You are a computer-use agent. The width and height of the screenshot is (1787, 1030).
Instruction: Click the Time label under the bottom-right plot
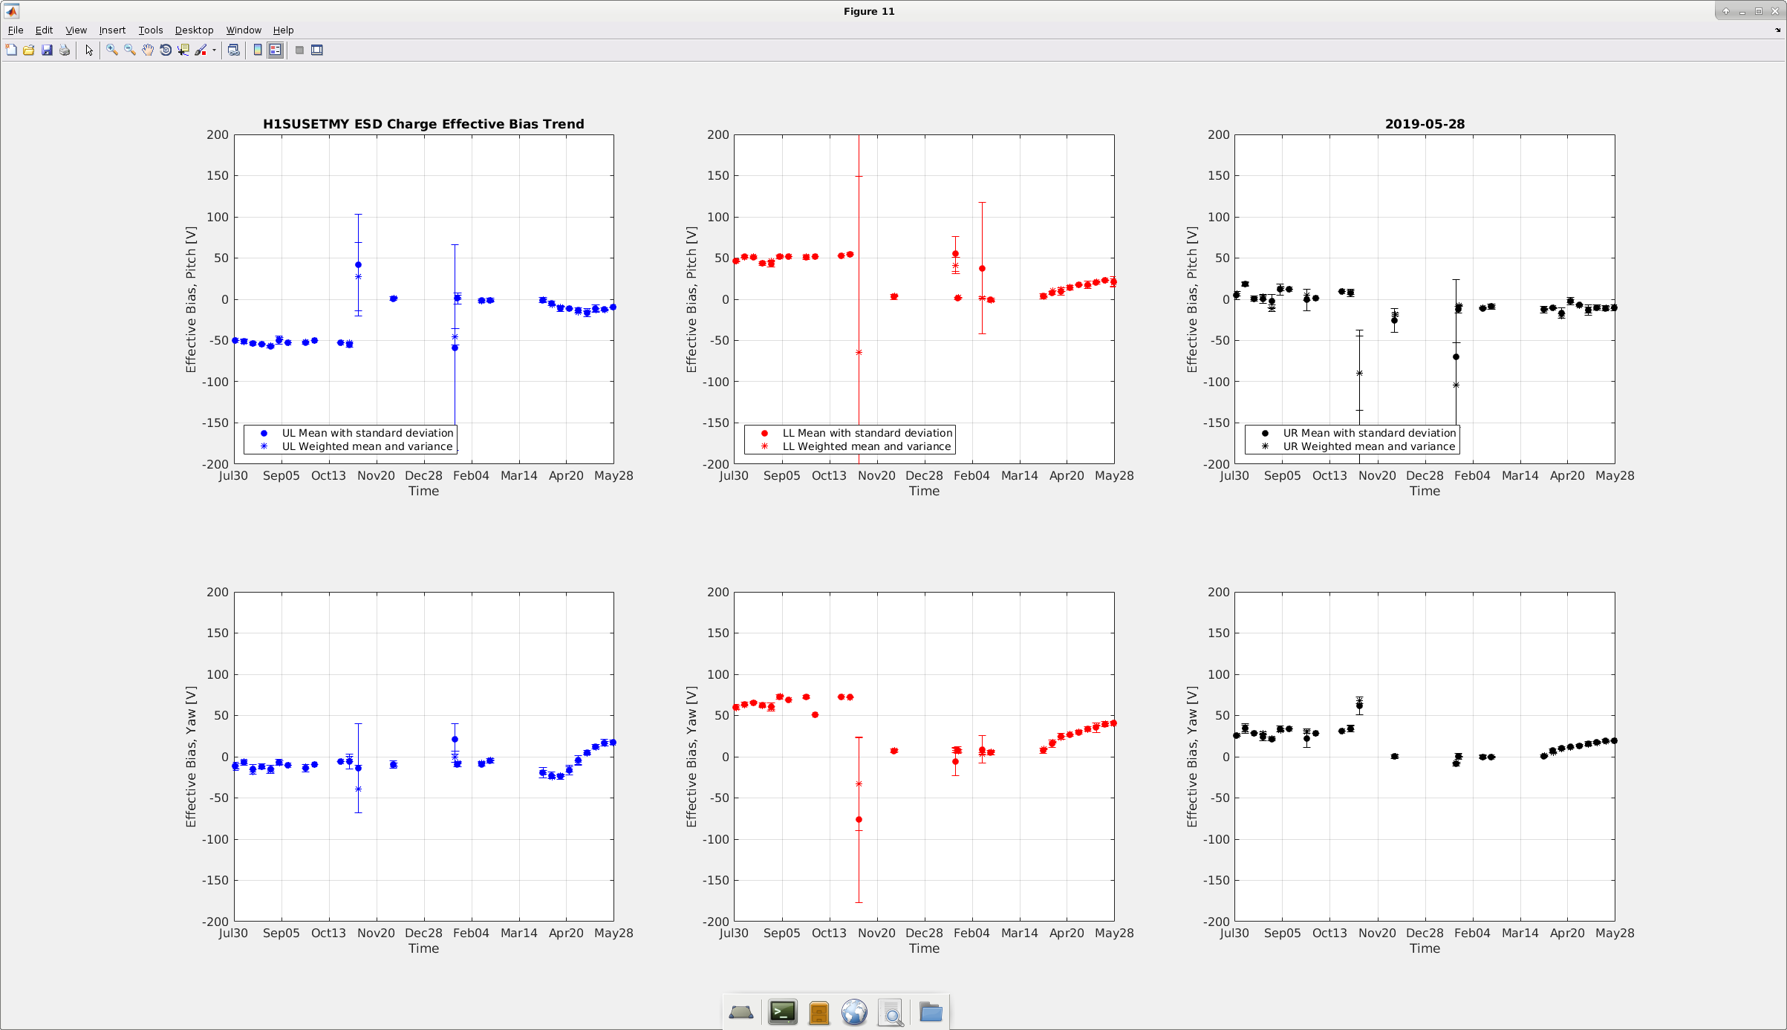coord(1425,948)
